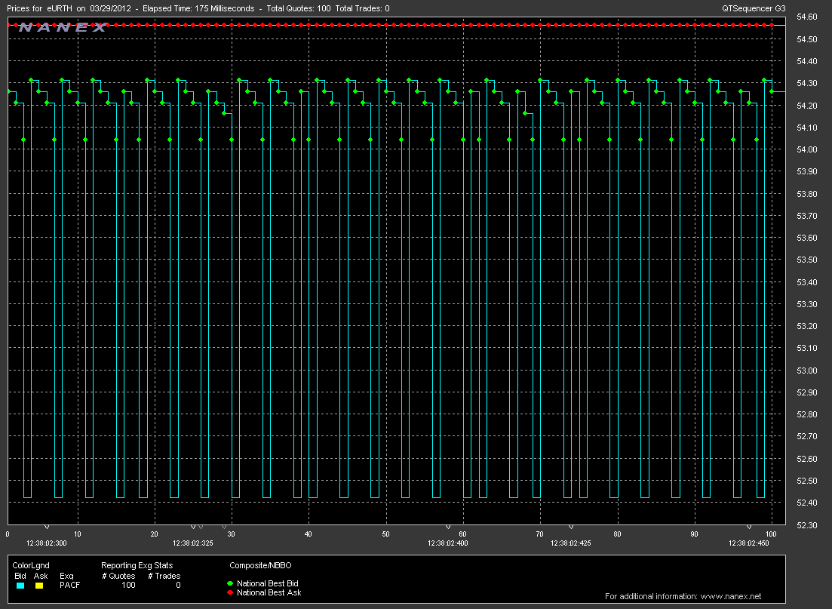Image resolution: width=832 pixels, height=609 pixels.
Task: Click the 12:38:02:400 time label
Action: 448,543
